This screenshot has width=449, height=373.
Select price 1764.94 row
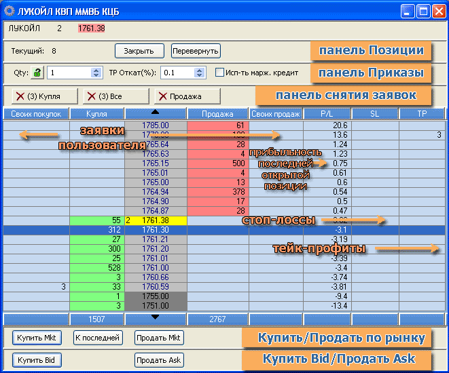click(156, 192)
